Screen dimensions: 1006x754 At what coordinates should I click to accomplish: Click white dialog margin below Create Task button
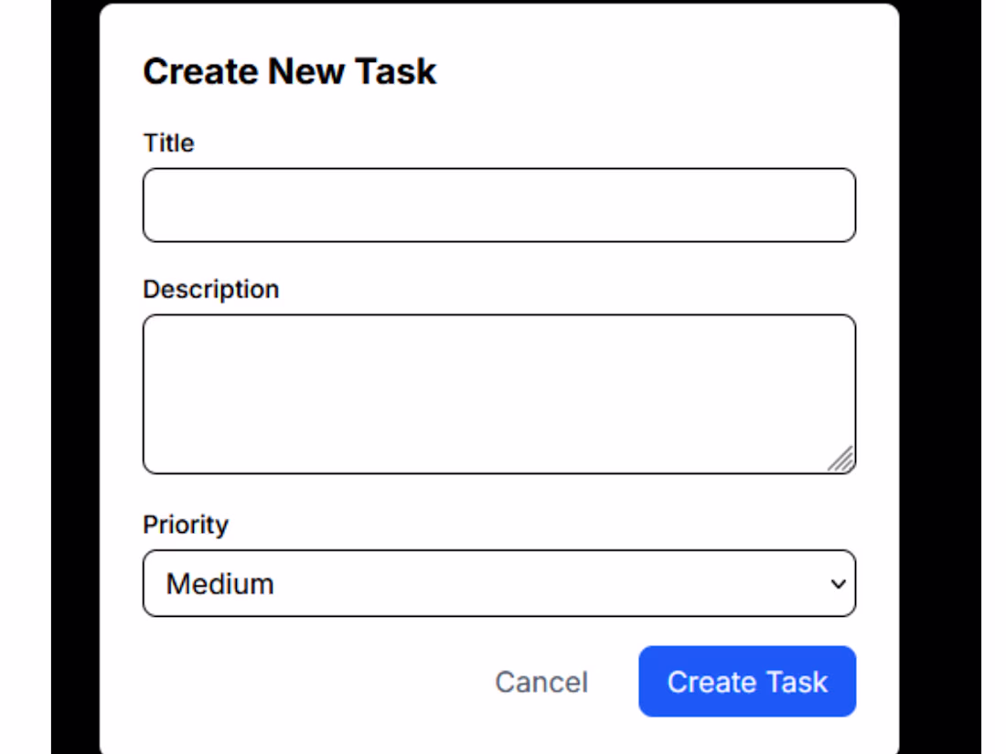coord(747,737)
